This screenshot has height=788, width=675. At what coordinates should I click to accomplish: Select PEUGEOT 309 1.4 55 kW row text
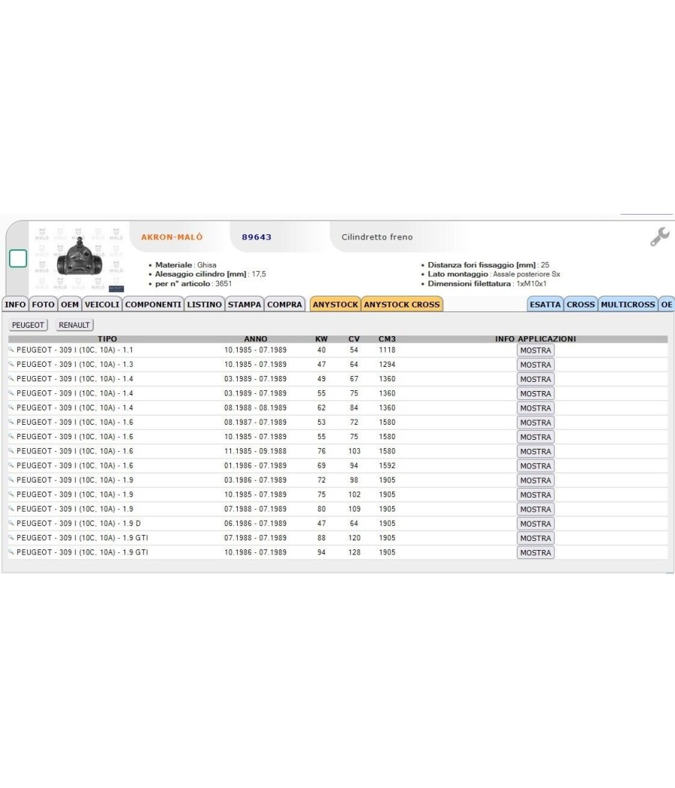(75, 393)
